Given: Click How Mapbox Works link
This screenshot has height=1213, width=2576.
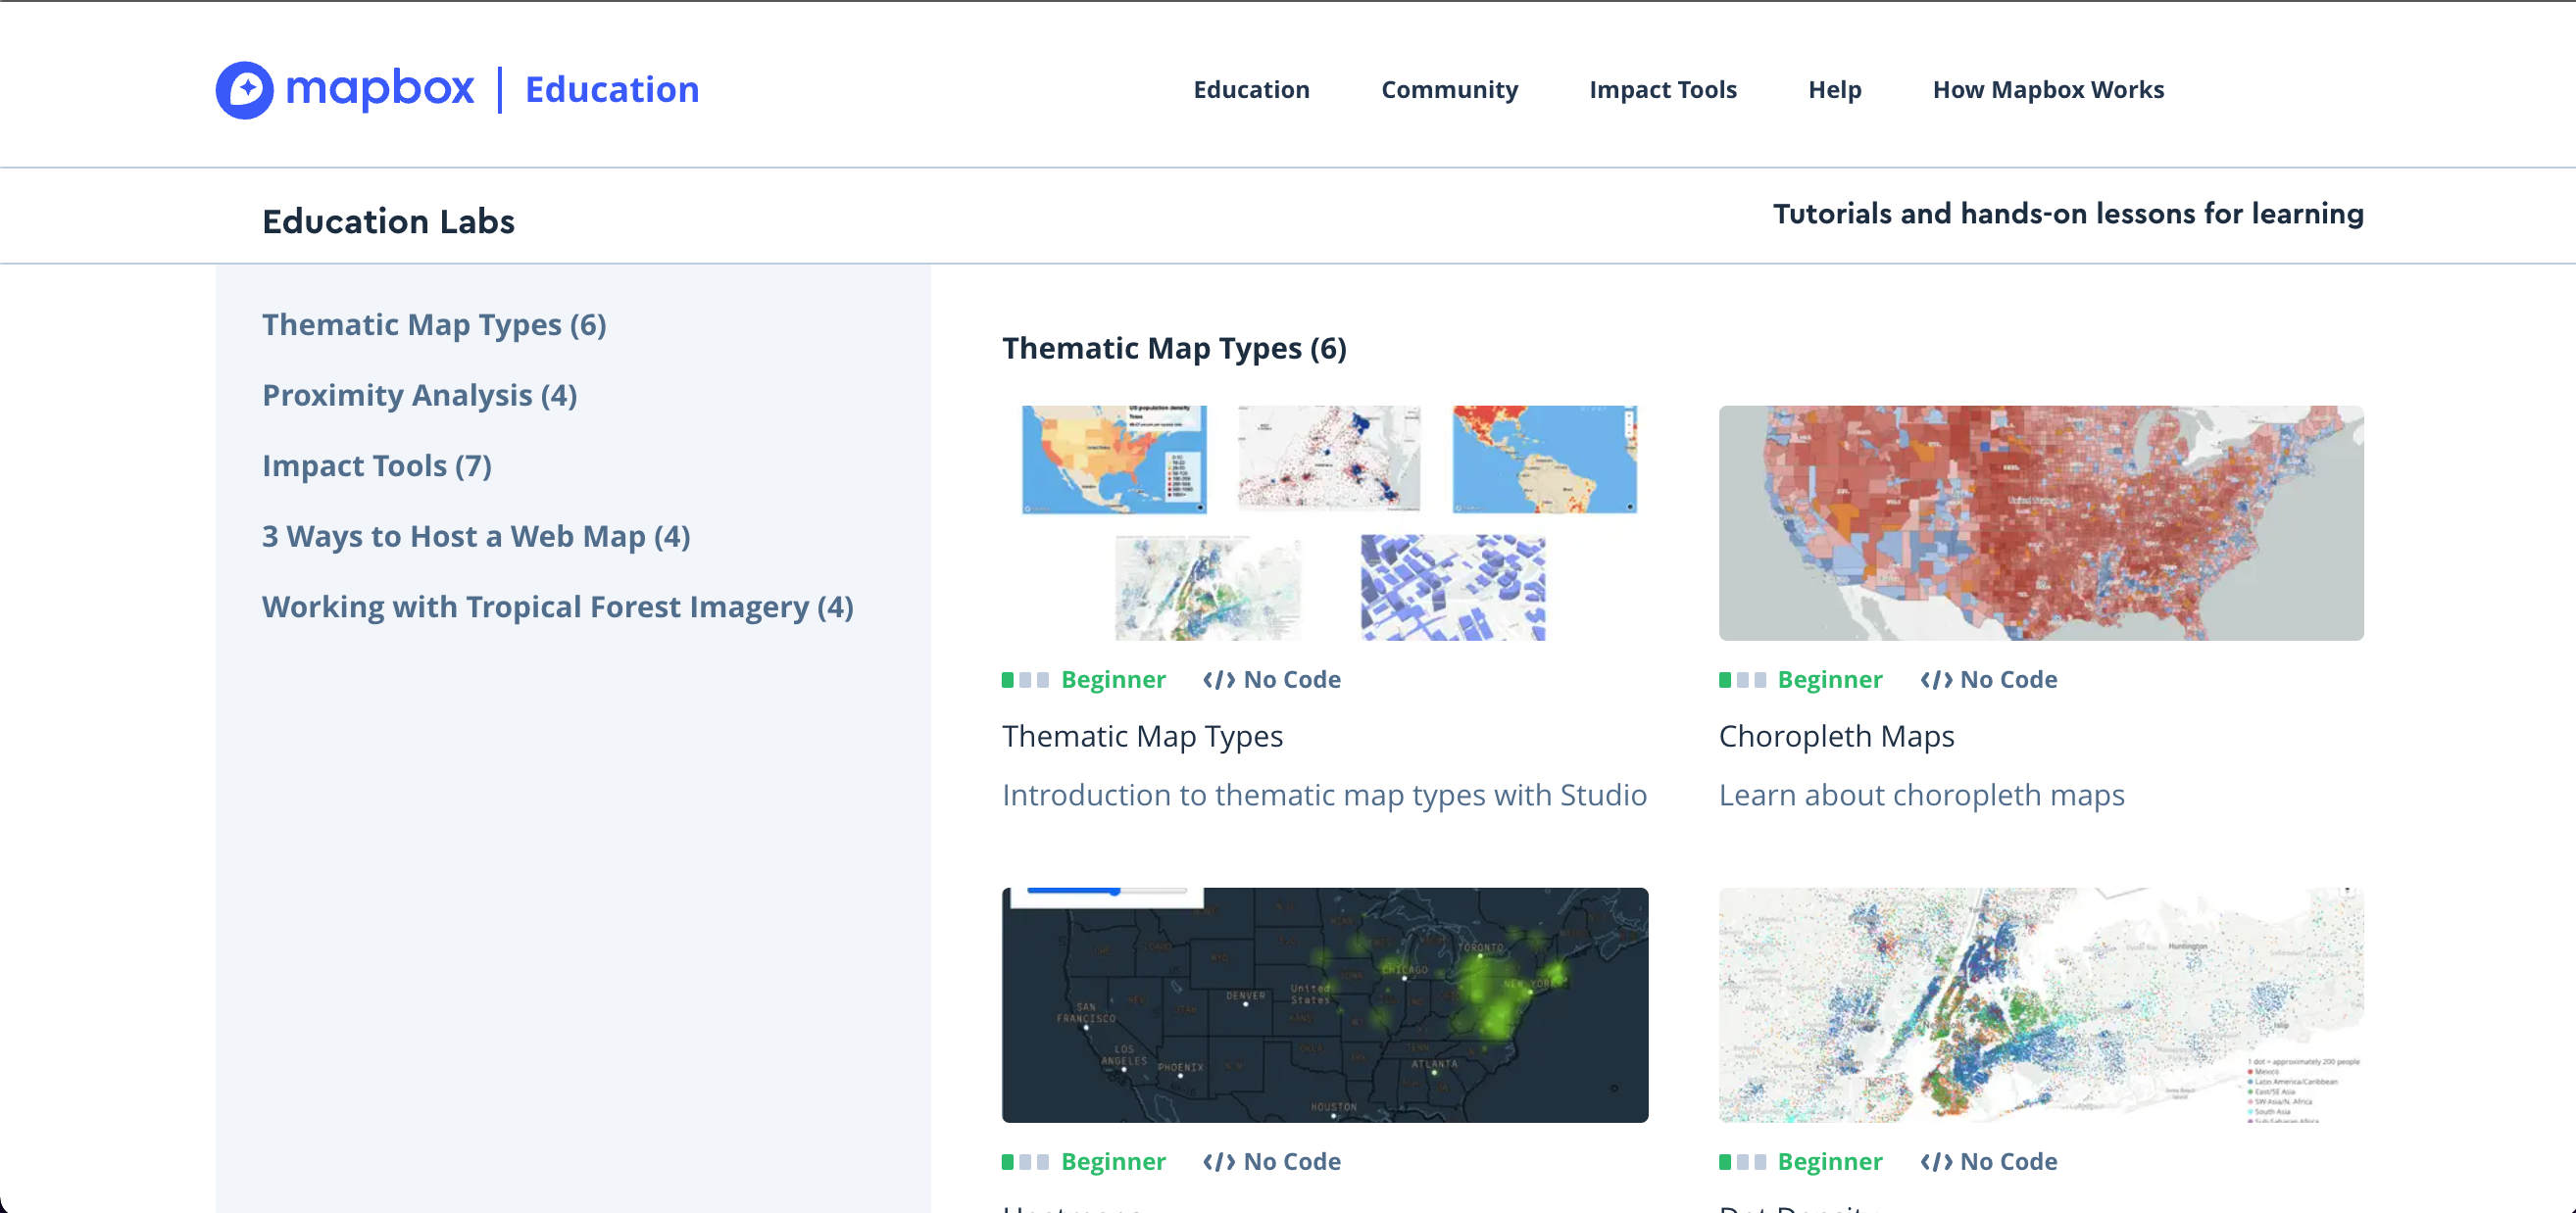Looking at the screenshot, I should click(2048, 90).
